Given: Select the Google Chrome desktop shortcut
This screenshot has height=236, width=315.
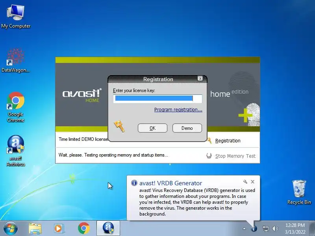Looking at the screenshot, I should point(16,107).
